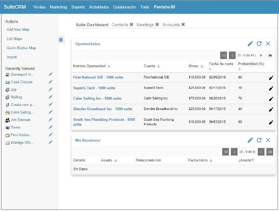Click pencil next to Davenport in Recently Viewed
This screenshot has width=279, height=211.
(x=51, y=74)
